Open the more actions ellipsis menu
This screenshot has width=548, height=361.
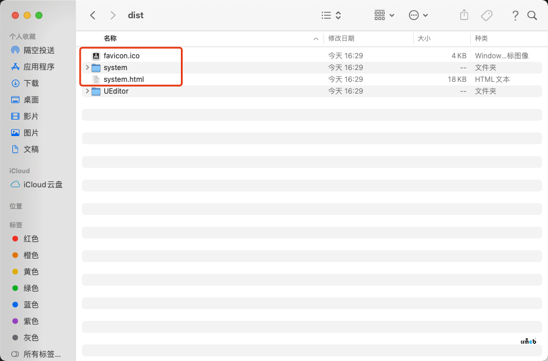coord(418,15)
